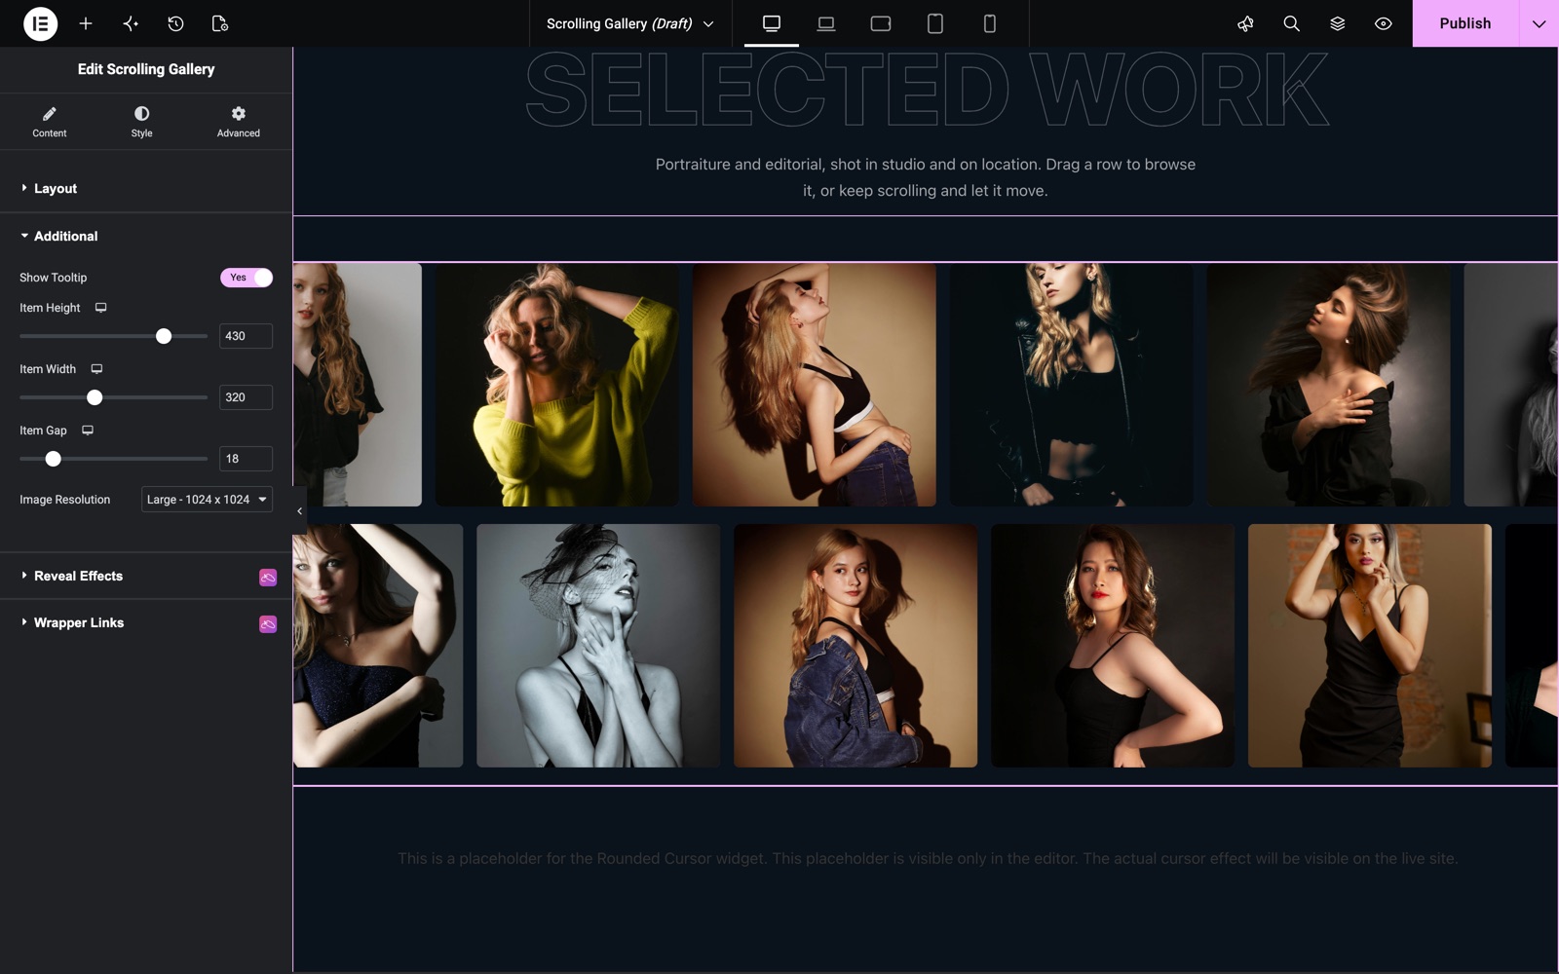Toggle the Show Tooltip switch
1559x974 pixels.
click(247, 278)
